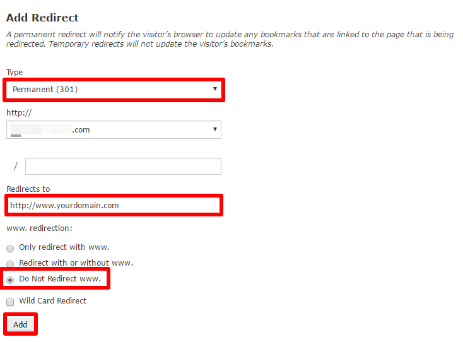Click the "www. redirection:" section label
The width and height of the screenshot is (463, 342).
[39, 228]
